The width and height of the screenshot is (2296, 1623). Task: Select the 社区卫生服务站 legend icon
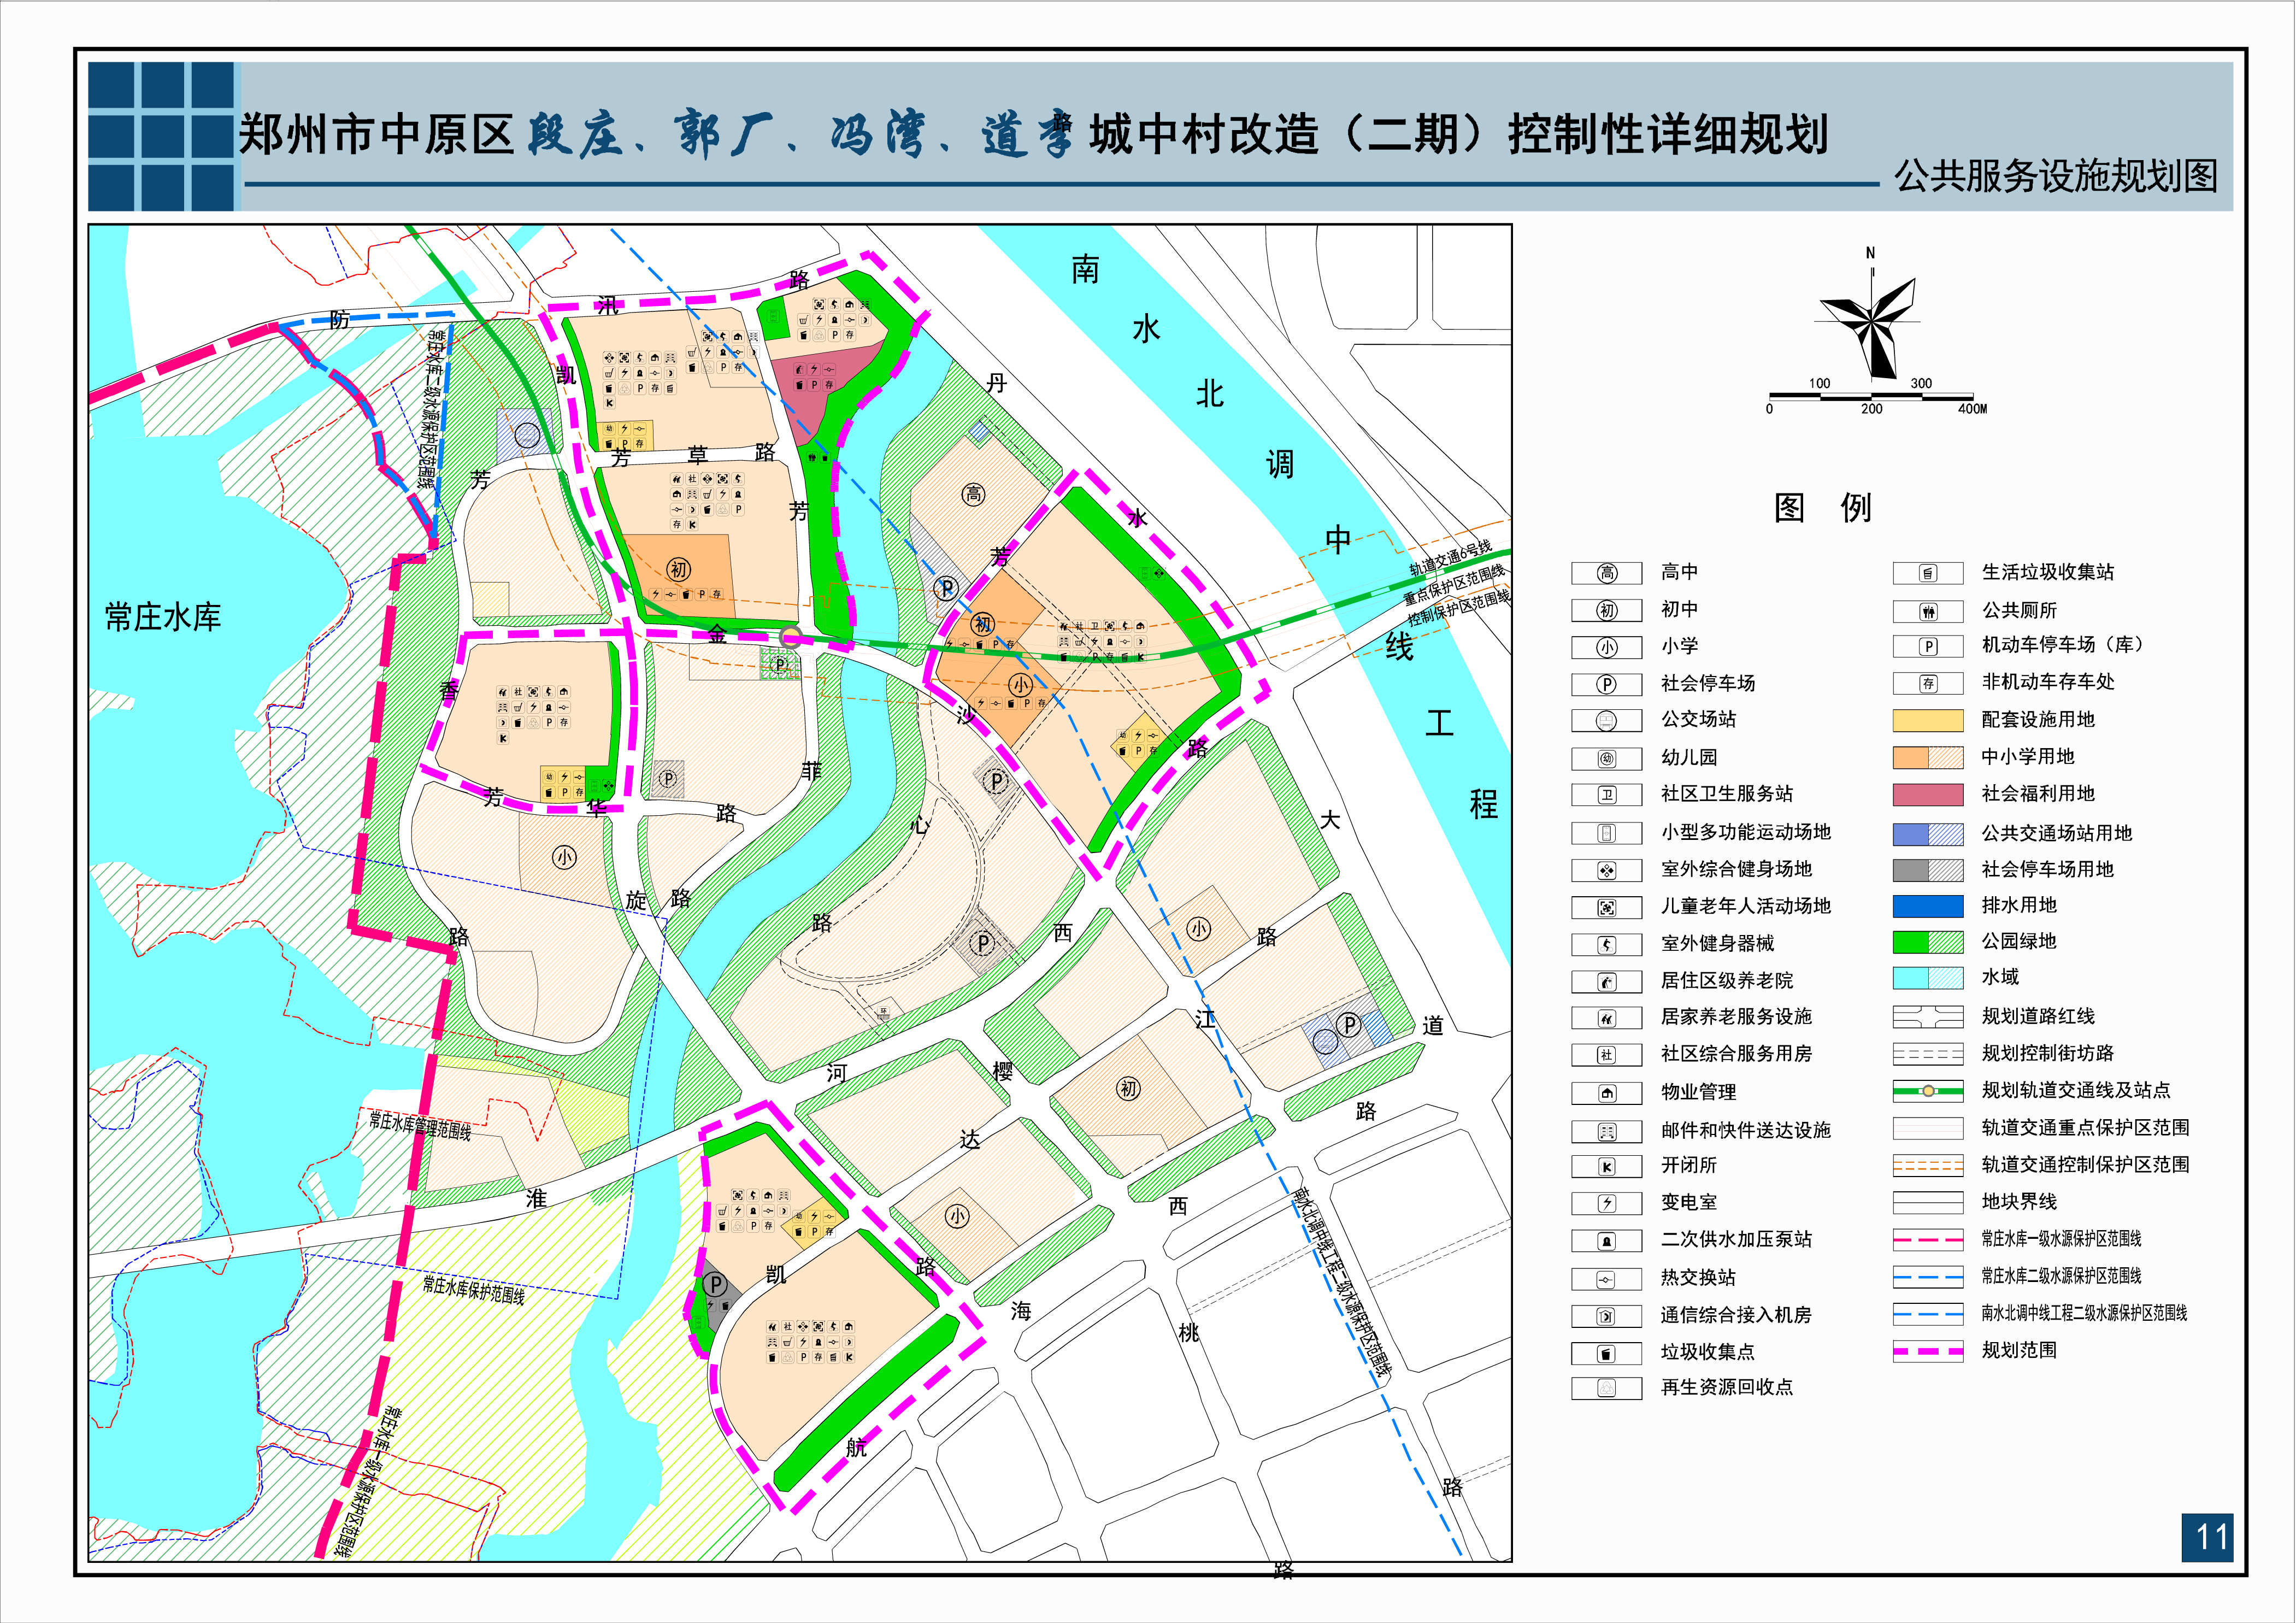tap(1607, 796)
